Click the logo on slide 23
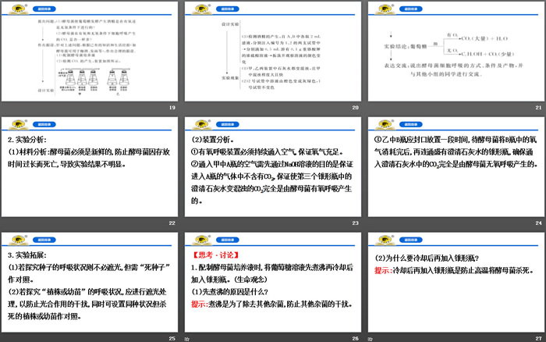Viewport: 546px width, 342px height. coord(201,124)
